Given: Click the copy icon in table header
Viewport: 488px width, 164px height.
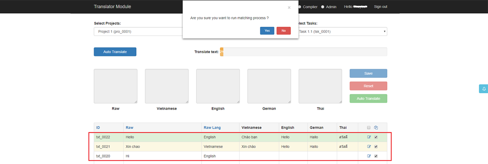Looking at the screenshot, I should 376,127.
